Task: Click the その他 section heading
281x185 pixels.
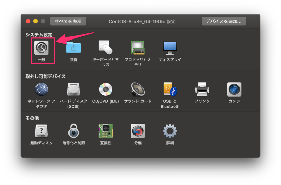Action: click(x=32, y=118)
